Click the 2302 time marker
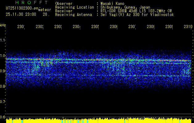Screen dimensions: 194x123 (39, 27)
